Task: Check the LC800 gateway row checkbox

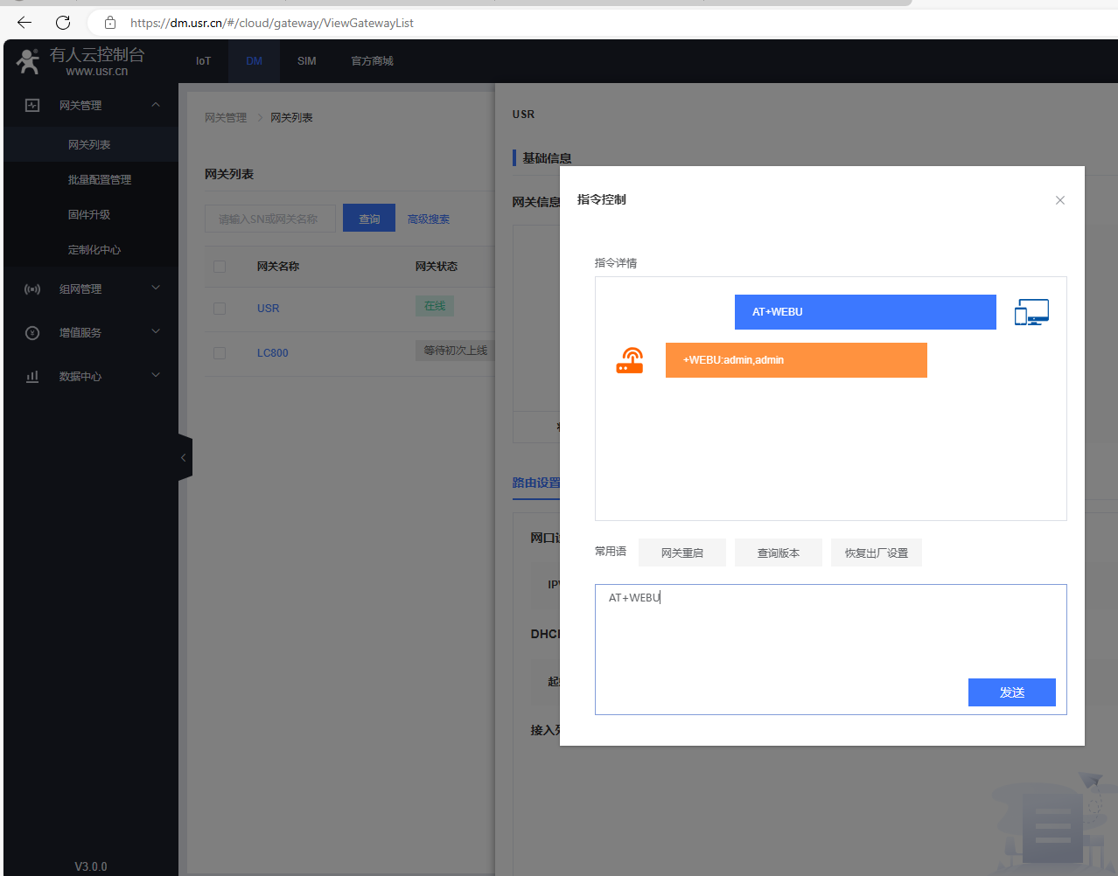Action: click(220, 353)
